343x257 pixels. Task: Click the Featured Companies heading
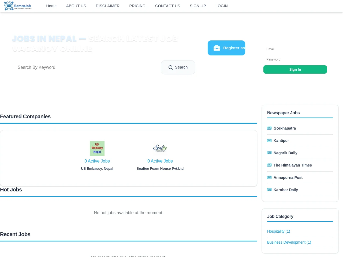click(x=25, y=116)
